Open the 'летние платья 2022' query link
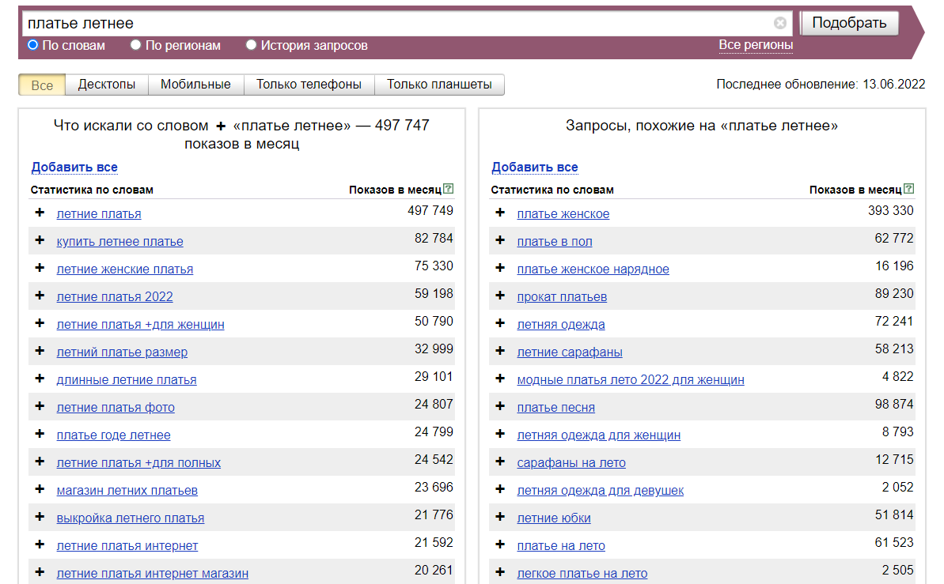This screenshot has height=584, width=944. click(x=115, y=297)
